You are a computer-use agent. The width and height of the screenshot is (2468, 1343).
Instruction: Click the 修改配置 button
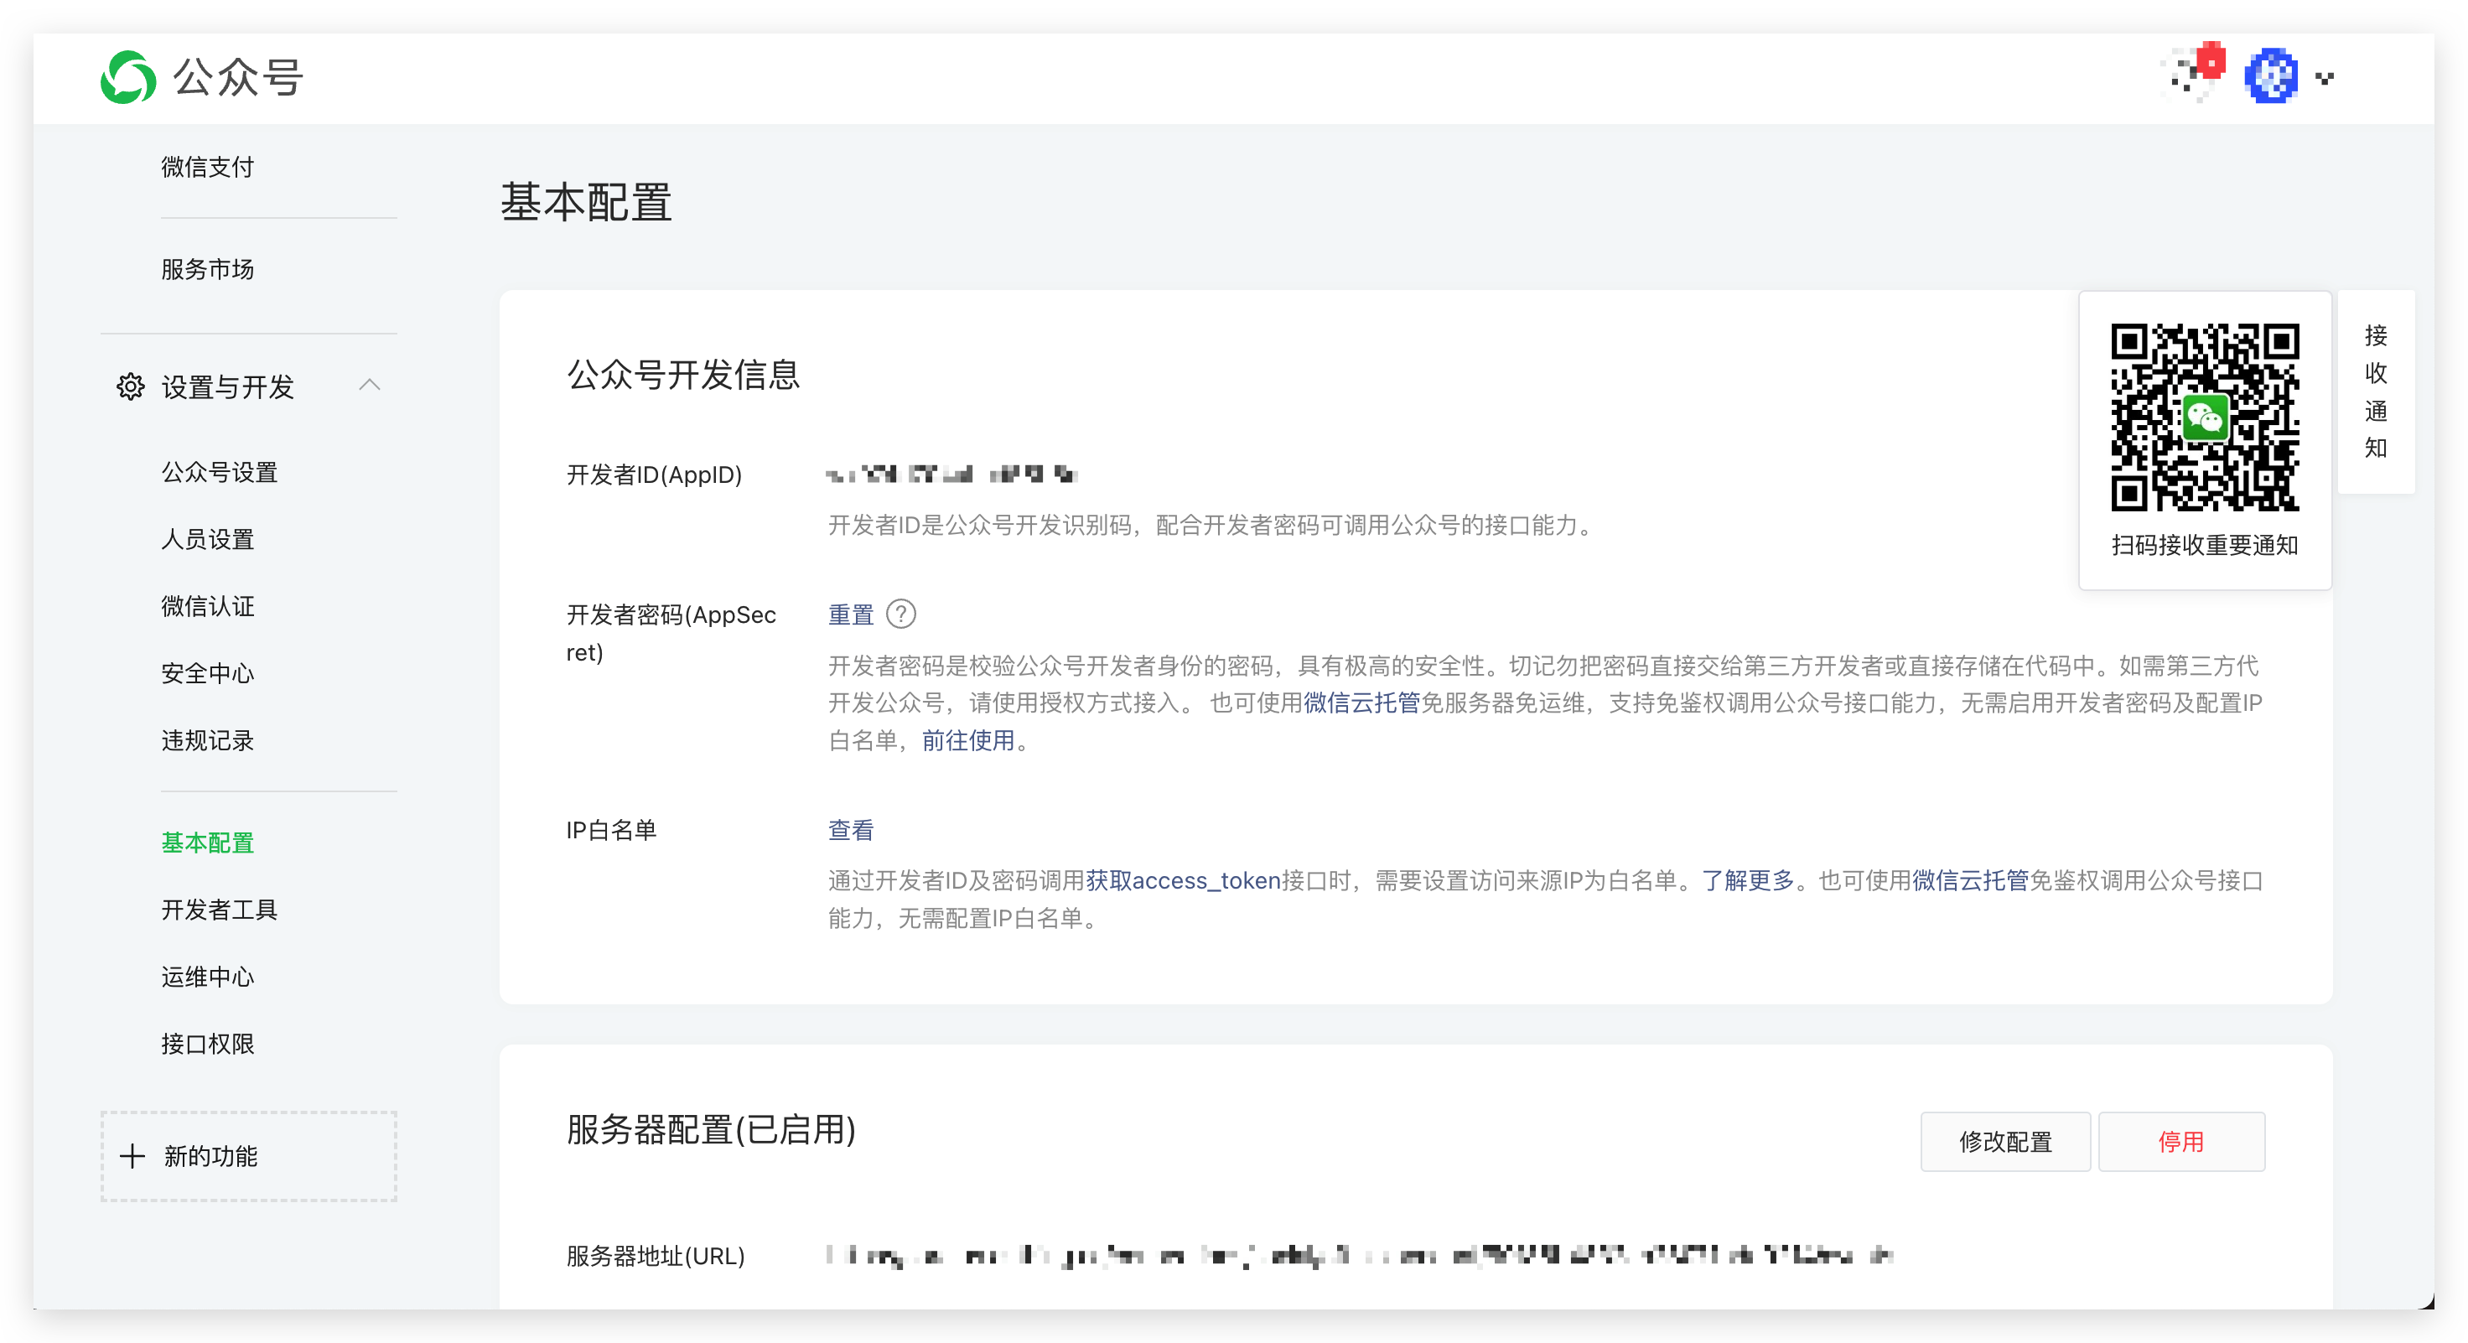(x=2005, y=1141)
